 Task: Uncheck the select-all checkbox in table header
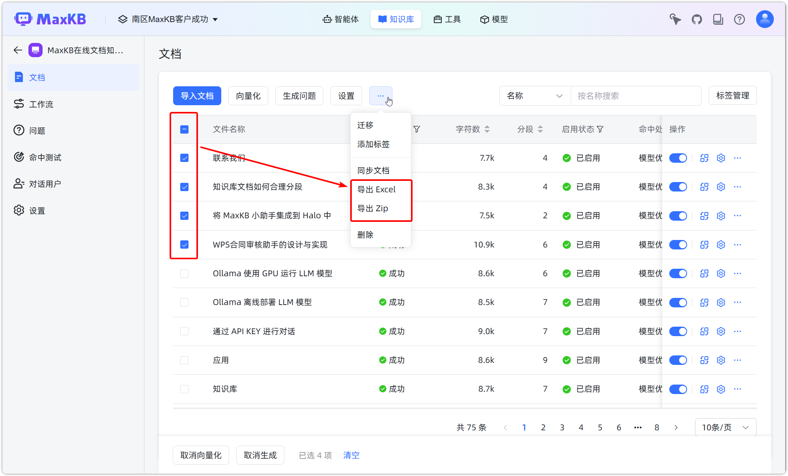(x=184, y=129)
